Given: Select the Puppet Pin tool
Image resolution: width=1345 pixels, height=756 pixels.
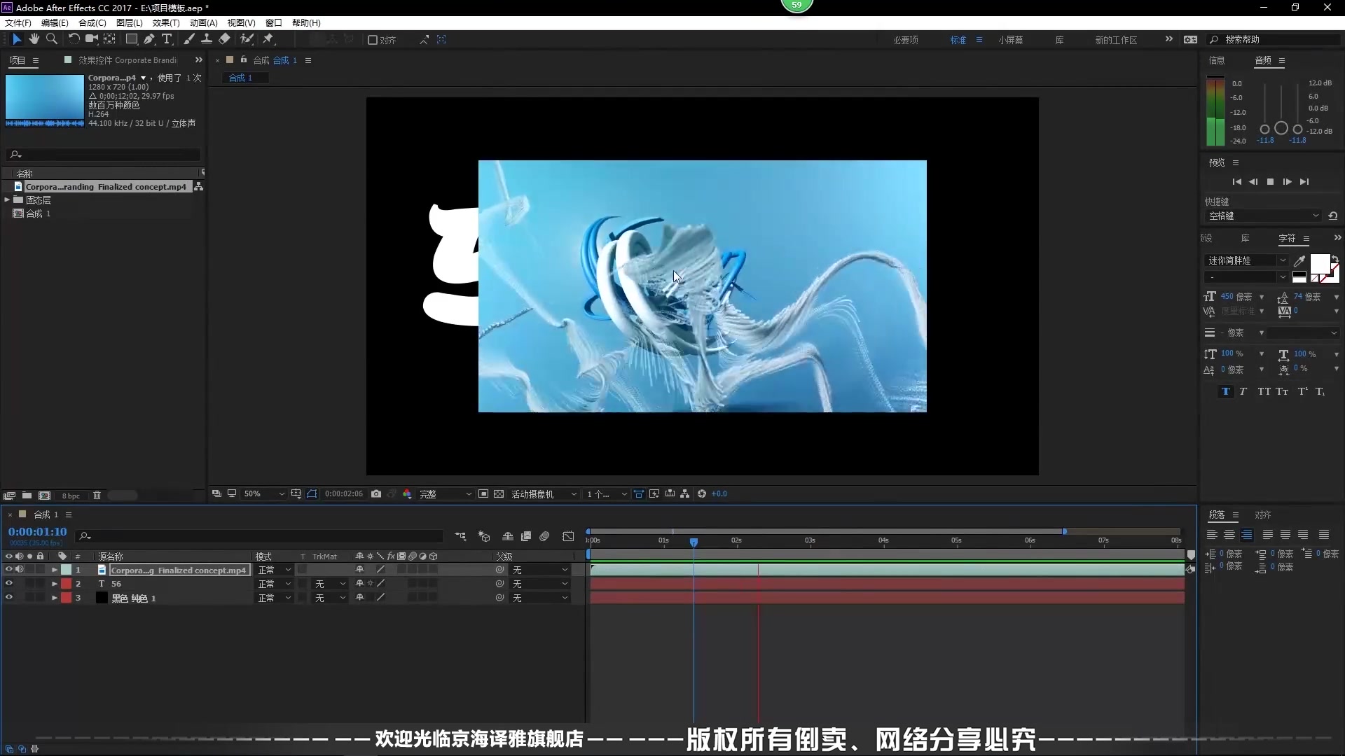Looking at the screenshot, I should (268, 39).
